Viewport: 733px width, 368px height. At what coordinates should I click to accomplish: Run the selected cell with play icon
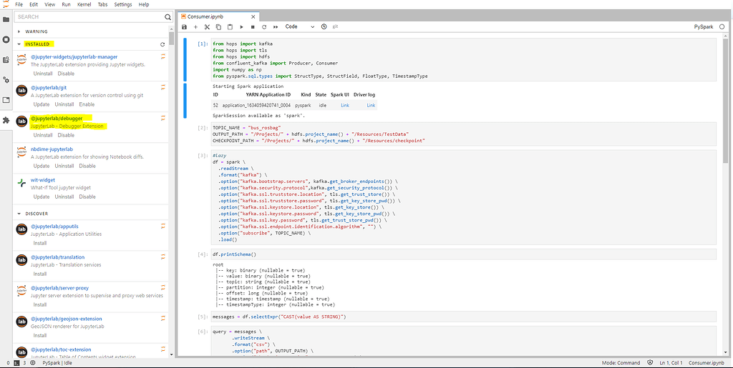241,26
